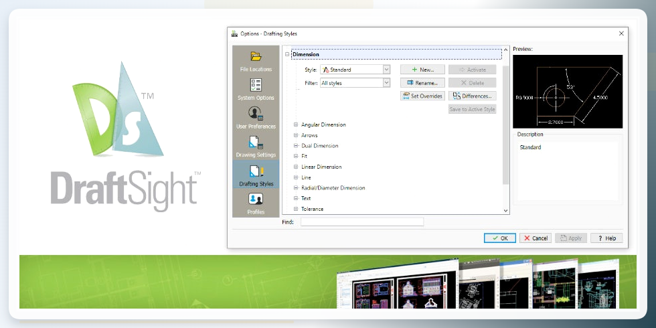This screenshot has height=328, width=656.
Task: Expand the Dual Dimension node
Action: [296, 146]
